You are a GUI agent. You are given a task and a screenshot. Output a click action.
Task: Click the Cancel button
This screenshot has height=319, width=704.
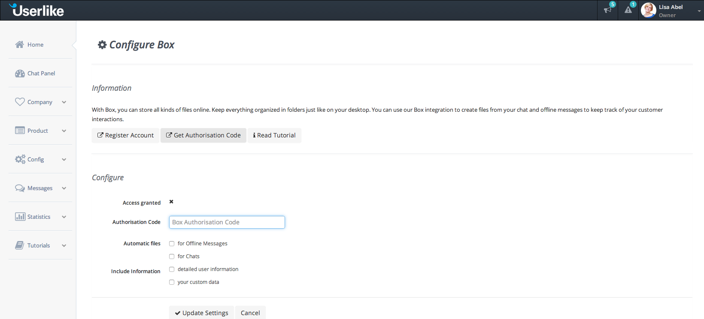click(x=250, y=313)
